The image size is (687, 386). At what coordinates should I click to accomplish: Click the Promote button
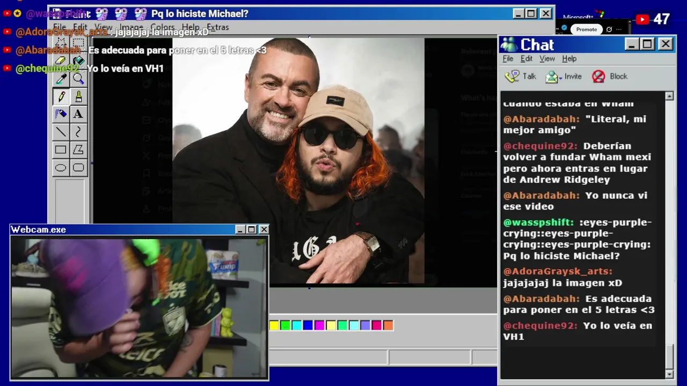click(586, 29)
